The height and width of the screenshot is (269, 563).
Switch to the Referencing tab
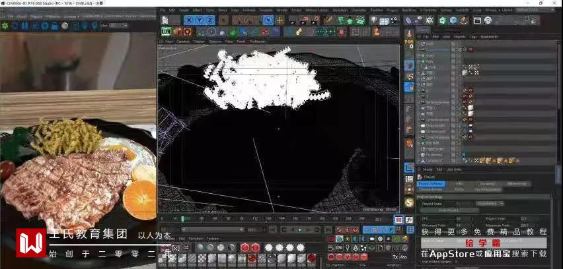517,184
